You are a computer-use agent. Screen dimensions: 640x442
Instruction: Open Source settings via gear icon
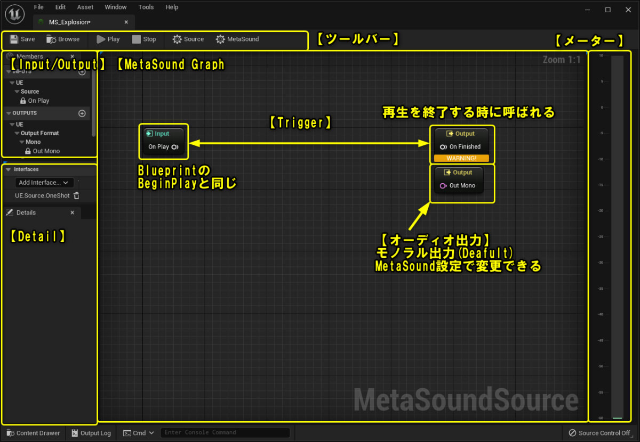[176, 39]
